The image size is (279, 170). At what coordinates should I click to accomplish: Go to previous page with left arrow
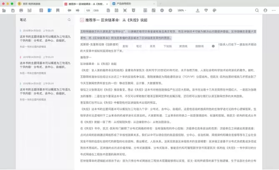click(x=70, y=10)
